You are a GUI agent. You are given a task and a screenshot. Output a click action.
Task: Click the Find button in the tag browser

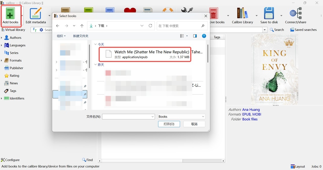pos(87,160)
